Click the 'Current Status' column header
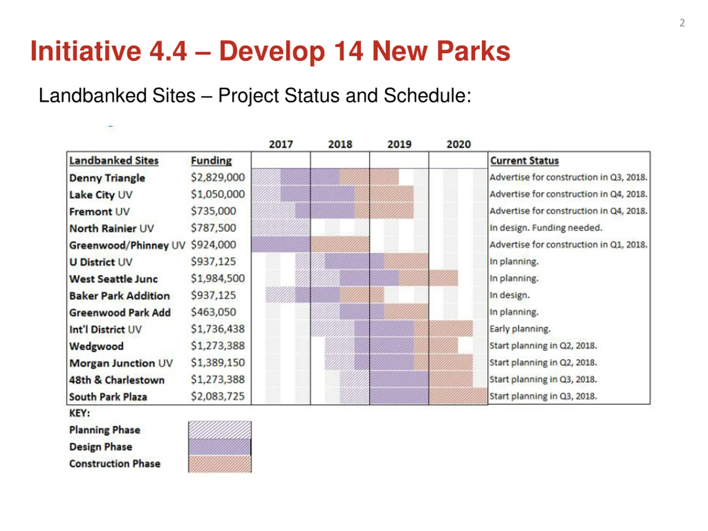The image size is (708, 531). (525, 160)
